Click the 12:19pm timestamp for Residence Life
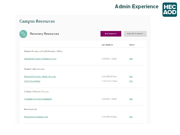The height and width of the screenshot is (135, 180). pos(109,117)
